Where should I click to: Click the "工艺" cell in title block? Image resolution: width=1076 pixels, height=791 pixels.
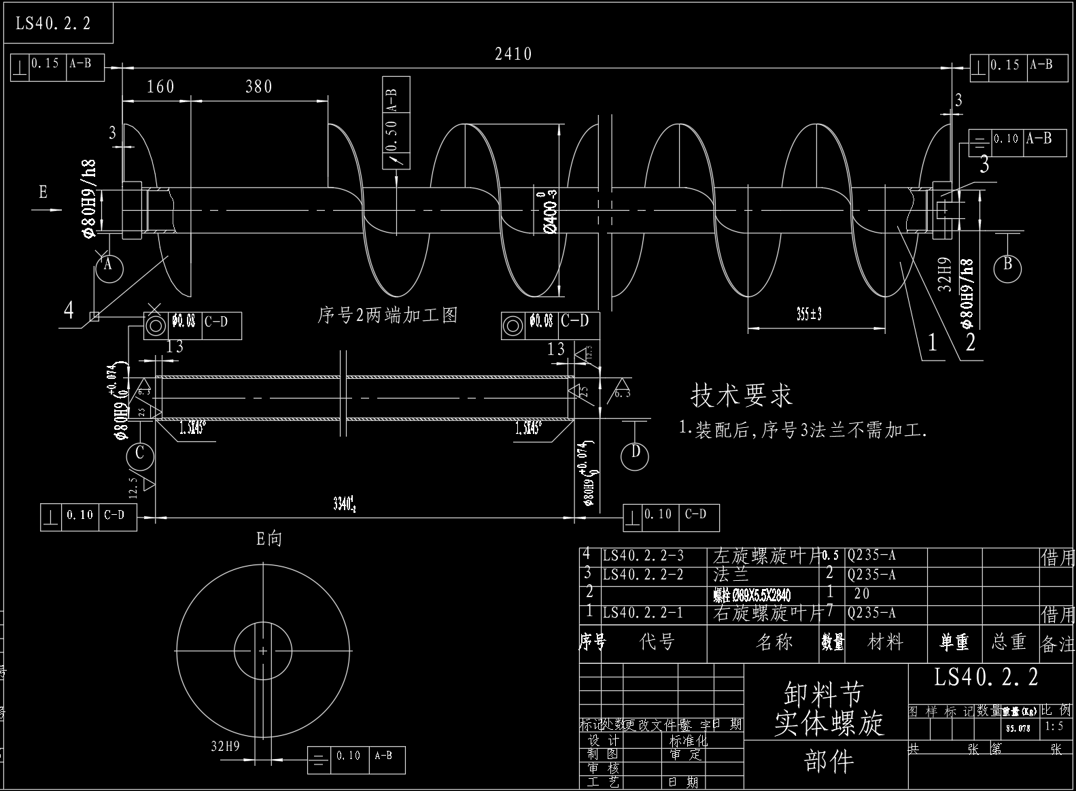[x=604, y=781]
